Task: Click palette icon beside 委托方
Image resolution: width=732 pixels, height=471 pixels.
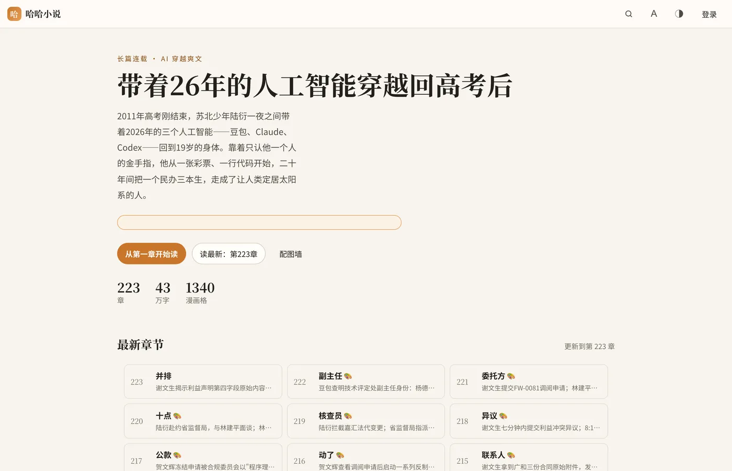Action: (x=511, y=376)
